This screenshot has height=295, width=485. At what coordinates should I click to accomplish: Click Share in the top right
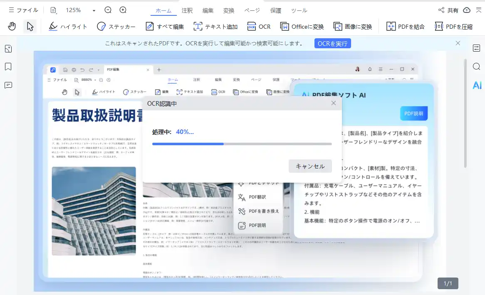(x=448, y=10)
